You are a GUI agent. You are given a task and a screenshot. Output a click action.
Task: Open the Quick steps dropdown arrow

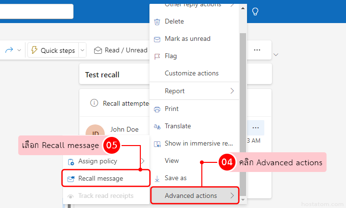click(82, 50)
